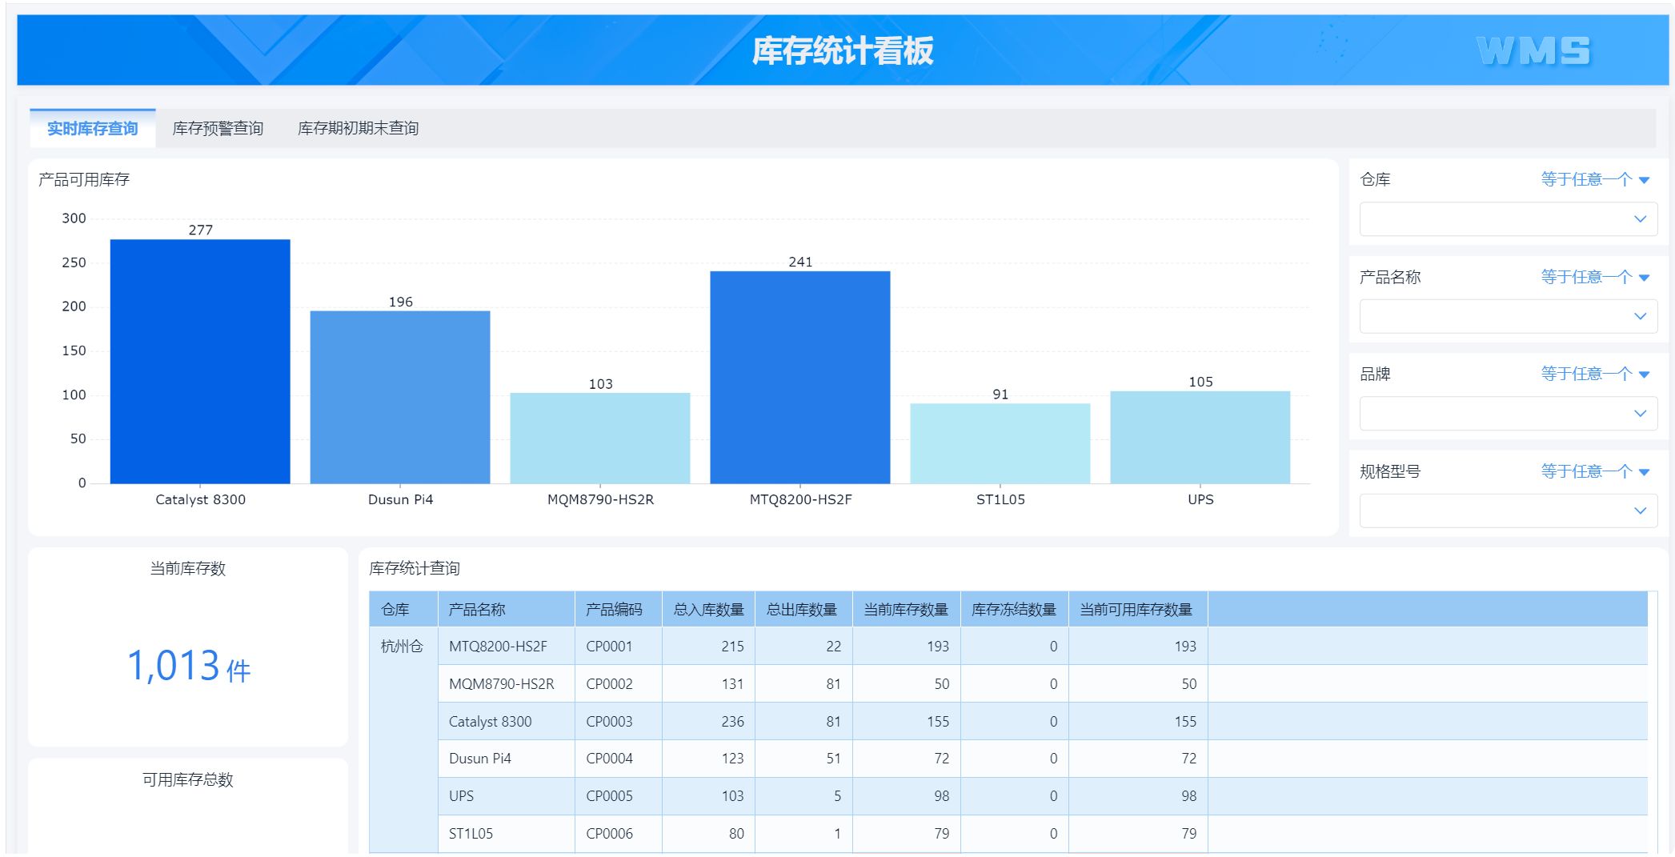Click the product code CP0006
The height and width of the screenshot is (857, 1675).
pyautogui.click(x=609, y=833)
